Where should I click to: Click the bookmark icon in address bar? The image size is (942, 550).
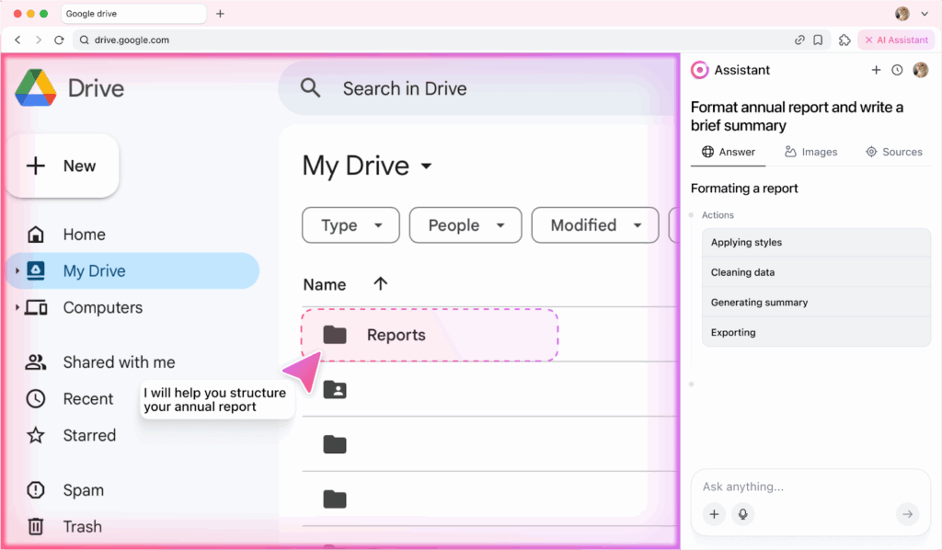(x=818, y=40)
